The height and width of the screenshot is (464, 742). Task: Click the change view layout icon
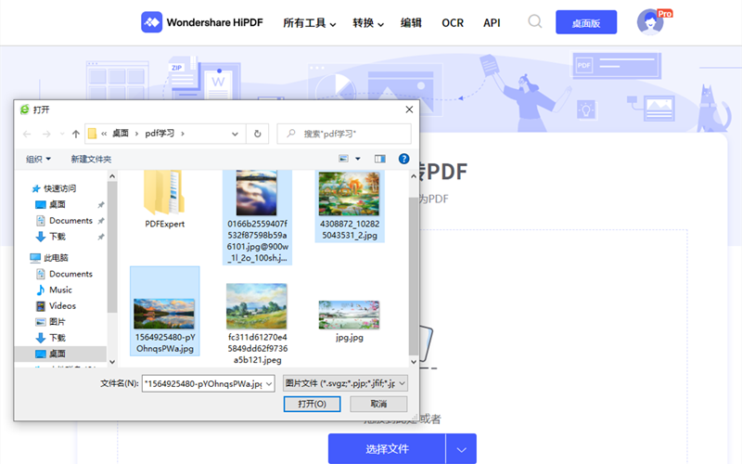tap(343, 159)
